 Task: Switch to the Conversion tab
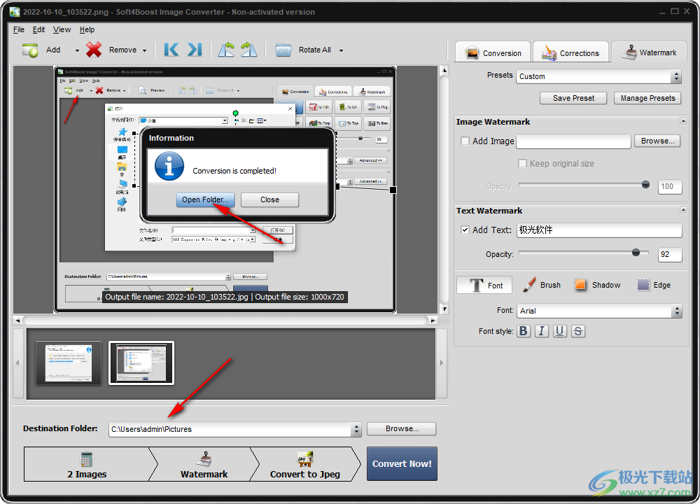point(493,52)
